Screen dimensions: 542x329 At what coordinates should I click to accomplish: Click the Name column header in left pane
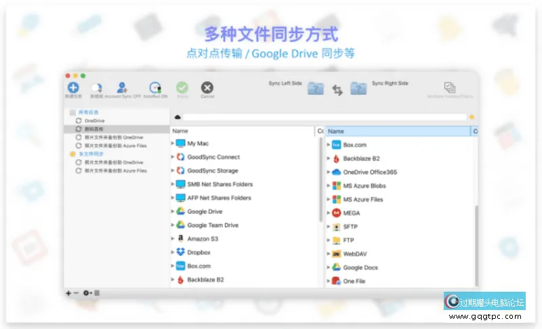pyautogui.click(x=243, y=131)
